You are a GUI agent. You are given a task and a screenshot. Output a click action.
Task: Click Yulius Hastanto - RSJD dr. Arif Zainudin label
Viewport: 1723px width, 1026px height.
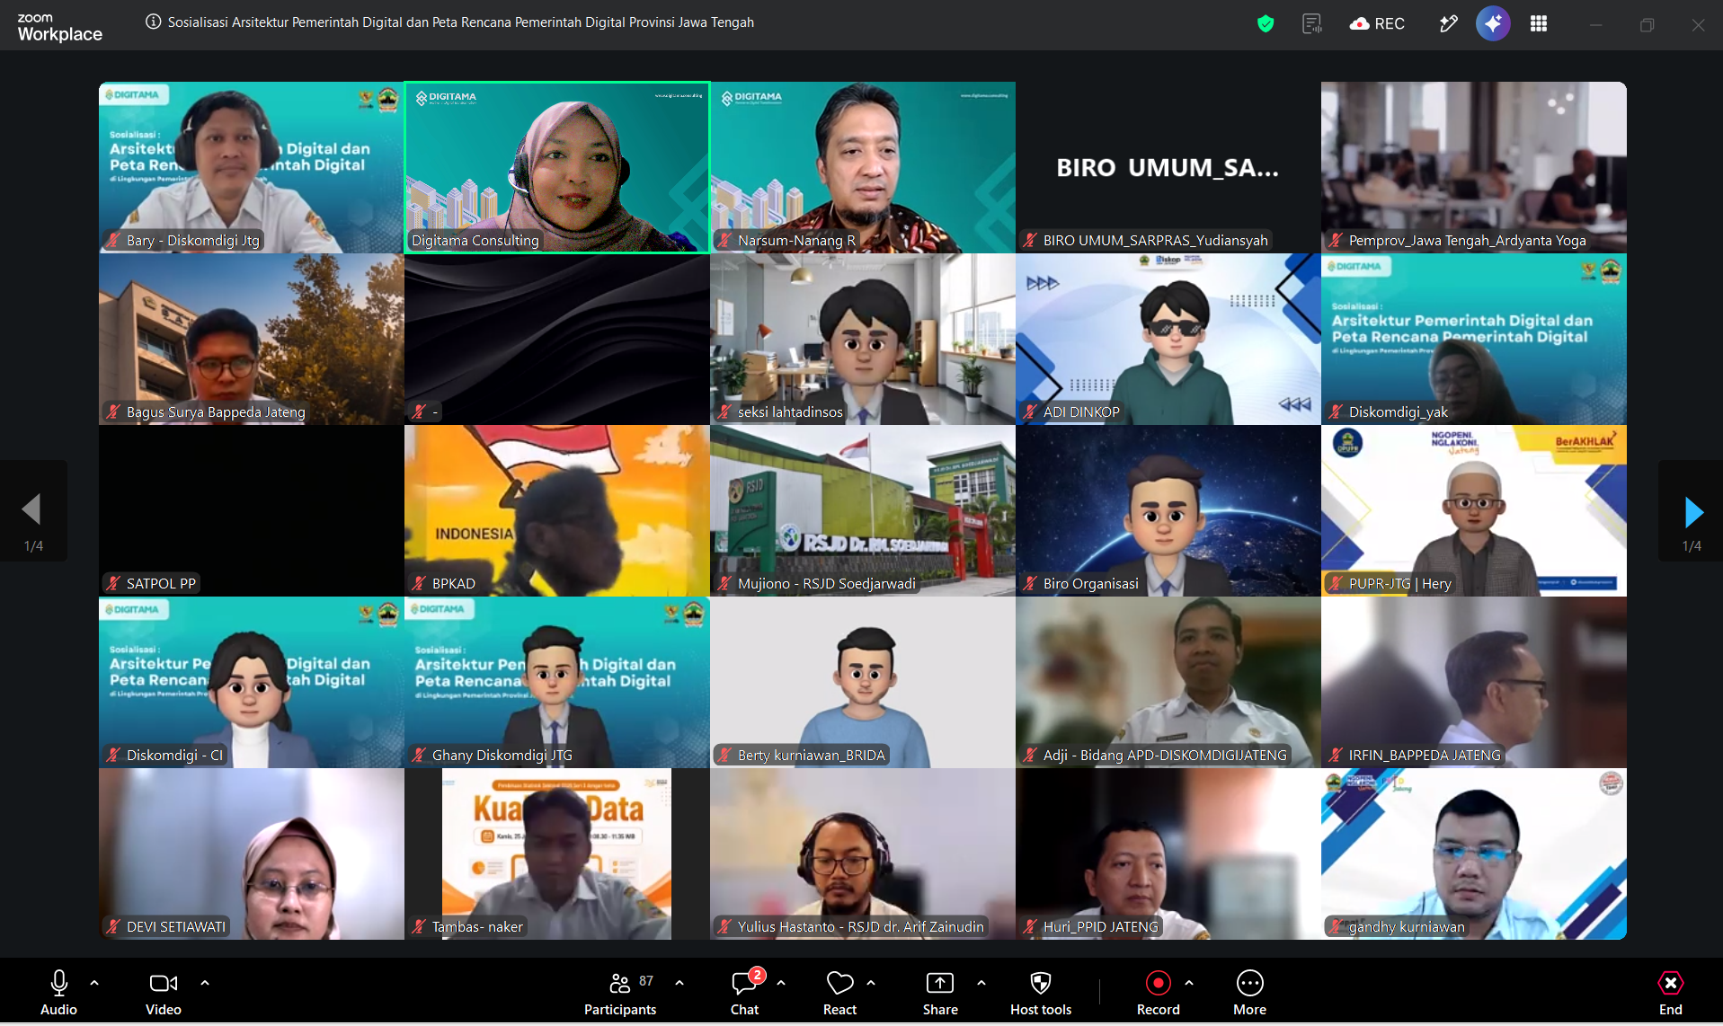point(860,927)
